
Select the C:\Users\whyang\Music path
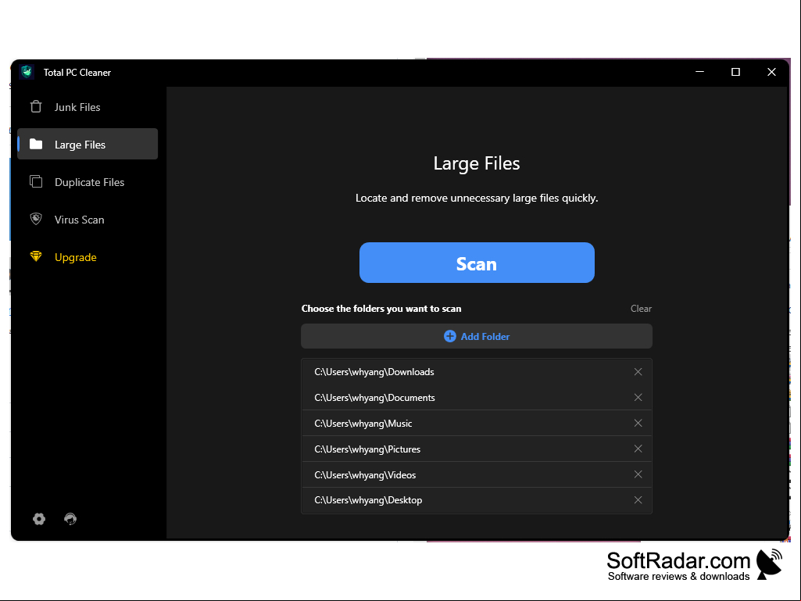coord(363,423)
